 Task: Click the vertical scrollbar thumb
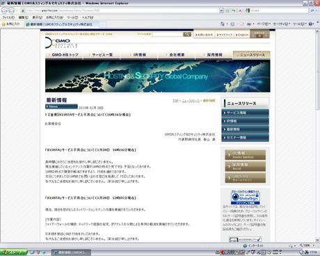coord(317,71)
